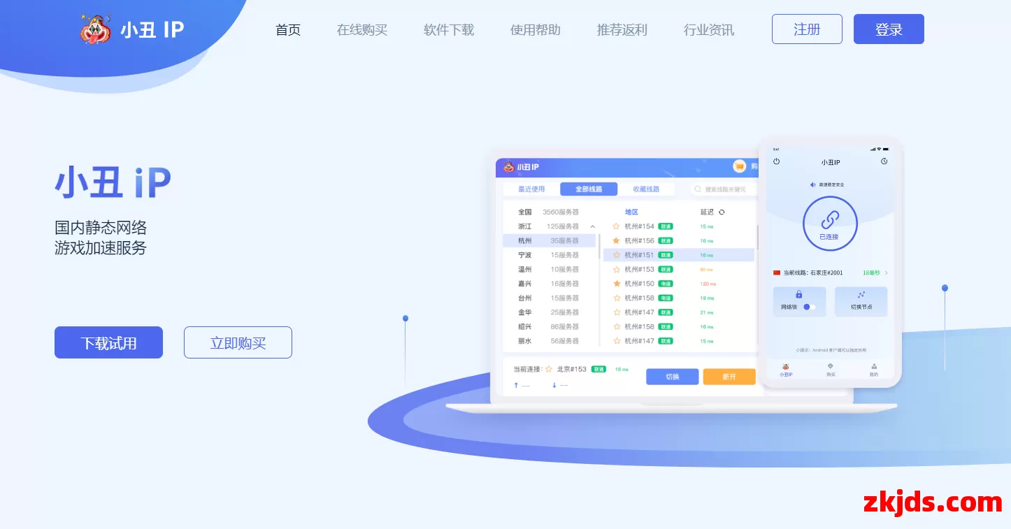Favorite 杭州#154 with its star icon
The width and height of the screenshot is (1011, 529).
coord(616,226)
